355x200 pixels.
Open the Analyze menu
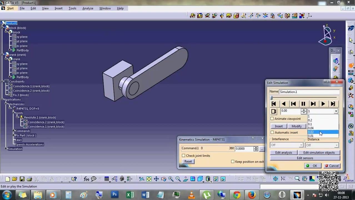click(88, 8)
